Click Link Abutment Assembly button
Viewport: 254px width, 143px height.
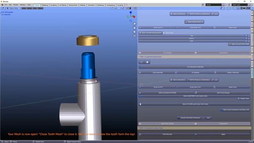click(x=194, y=67)
